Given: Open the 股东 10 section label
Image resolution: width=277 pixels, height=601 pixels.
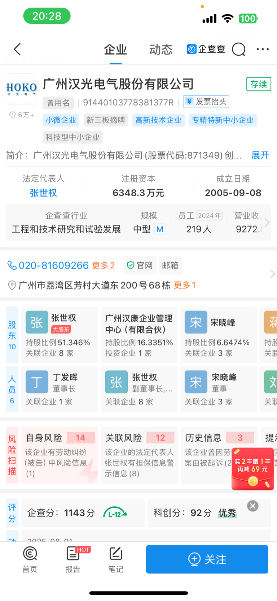Looking at the screenshot, I should click(x=12, y=335).
